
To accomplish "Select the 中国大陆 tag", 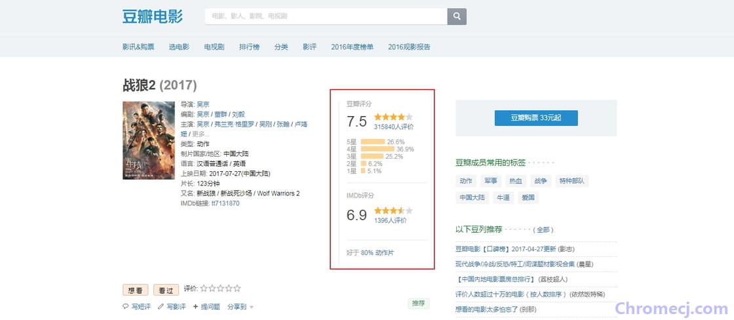I will (472, 198).
